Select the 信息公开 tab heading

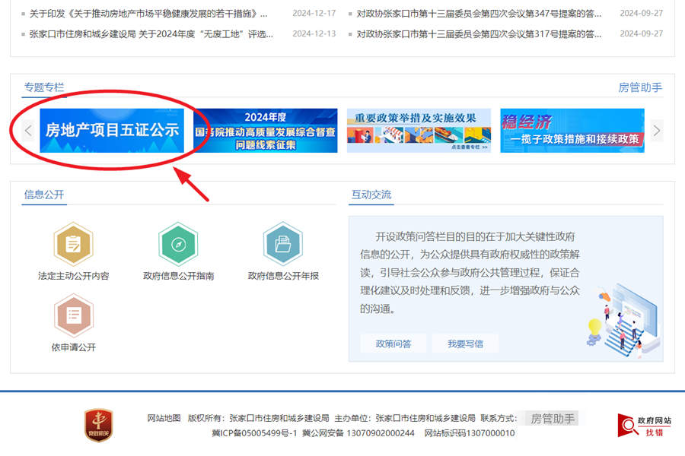pos(44,195)
